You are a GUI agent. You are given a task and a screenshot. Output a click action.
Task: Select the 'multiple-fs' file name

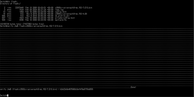coord(61,20)
